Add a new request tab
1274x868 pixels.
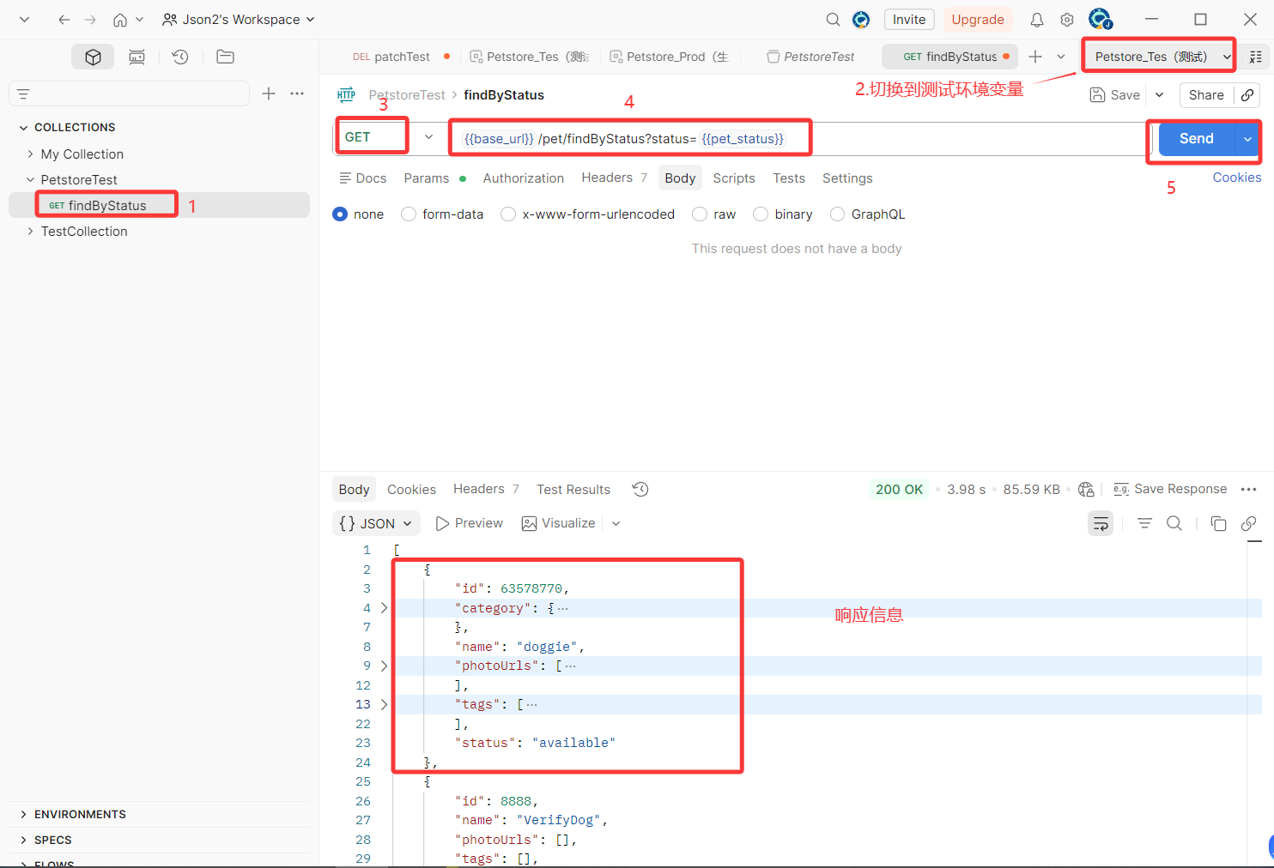coord(1035,57)
